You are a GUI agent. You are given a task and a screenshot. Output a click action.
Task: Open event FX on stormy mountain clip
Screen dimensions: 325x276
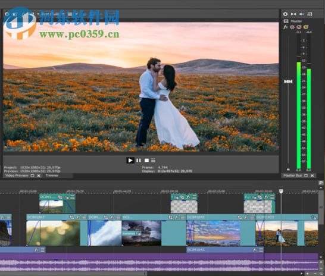[177, 217]
